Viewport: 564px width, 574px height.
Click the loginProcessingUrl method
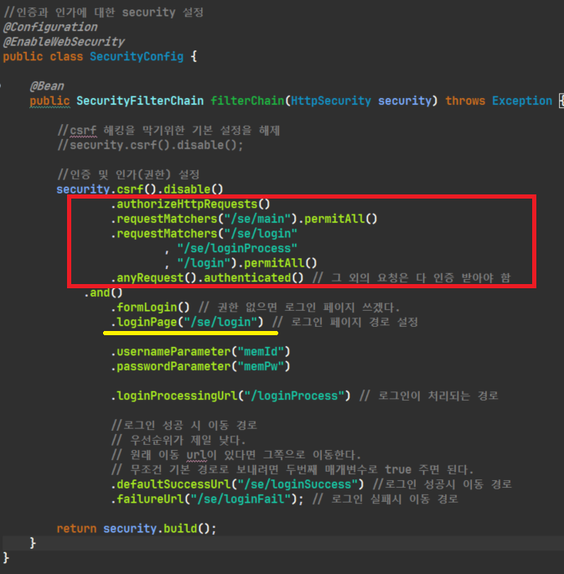click(177, 396)
